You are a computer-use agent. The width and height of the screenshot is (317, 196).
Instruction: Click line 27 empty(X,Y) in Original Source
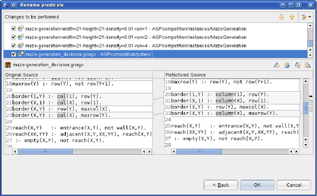pyautogui.click(x=39, y=140)
